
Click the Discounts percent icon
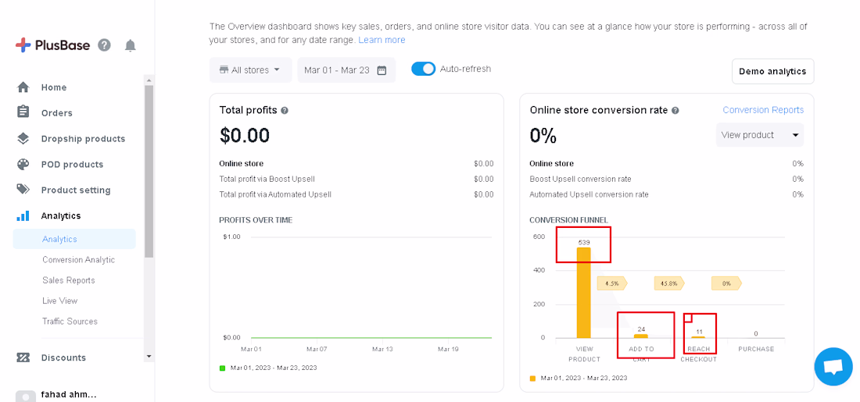[x=23, y=358]
